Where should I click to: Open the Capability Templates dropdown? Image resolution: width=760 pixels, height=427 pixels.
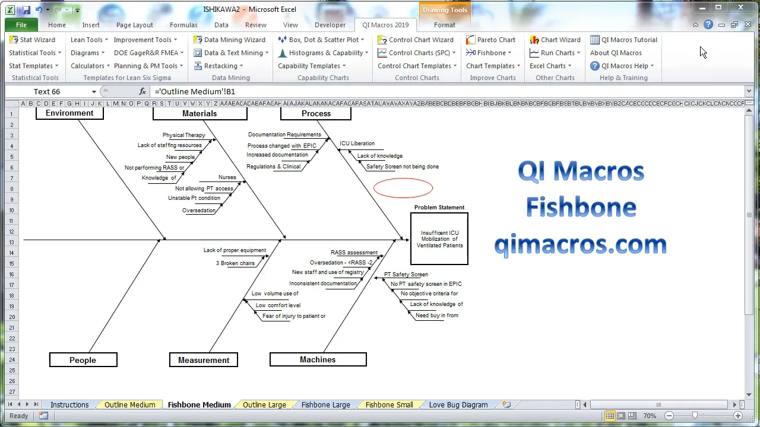coord(312,66)
